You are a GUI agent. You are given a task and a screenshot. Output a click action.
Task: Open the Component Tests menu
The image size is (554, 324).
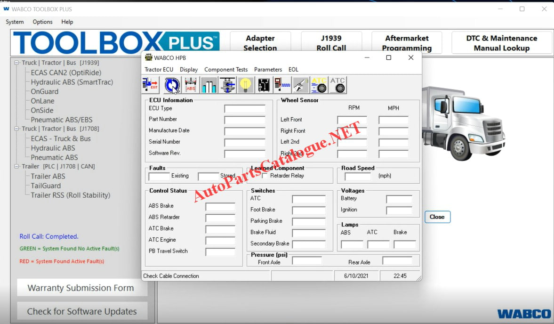[226, 69]
